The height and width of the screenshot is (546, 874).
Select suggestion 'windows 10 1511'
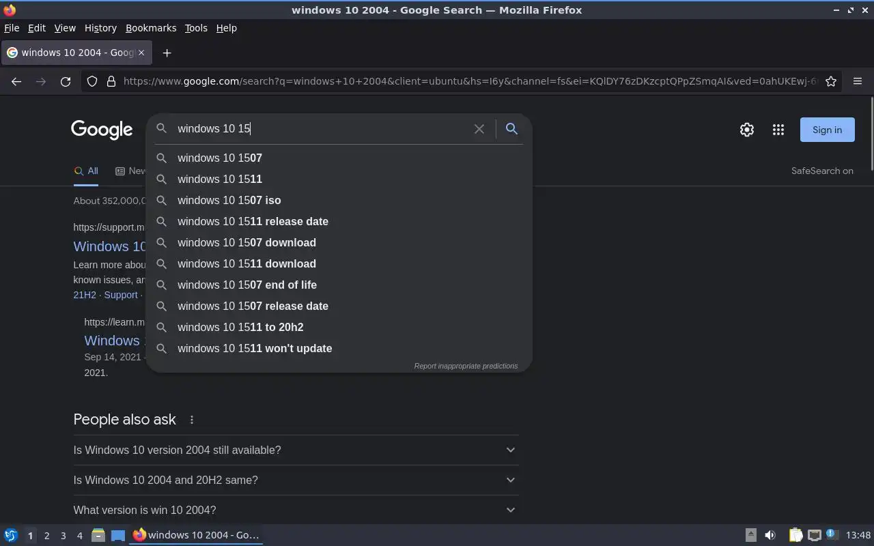[x=339, y=179]
